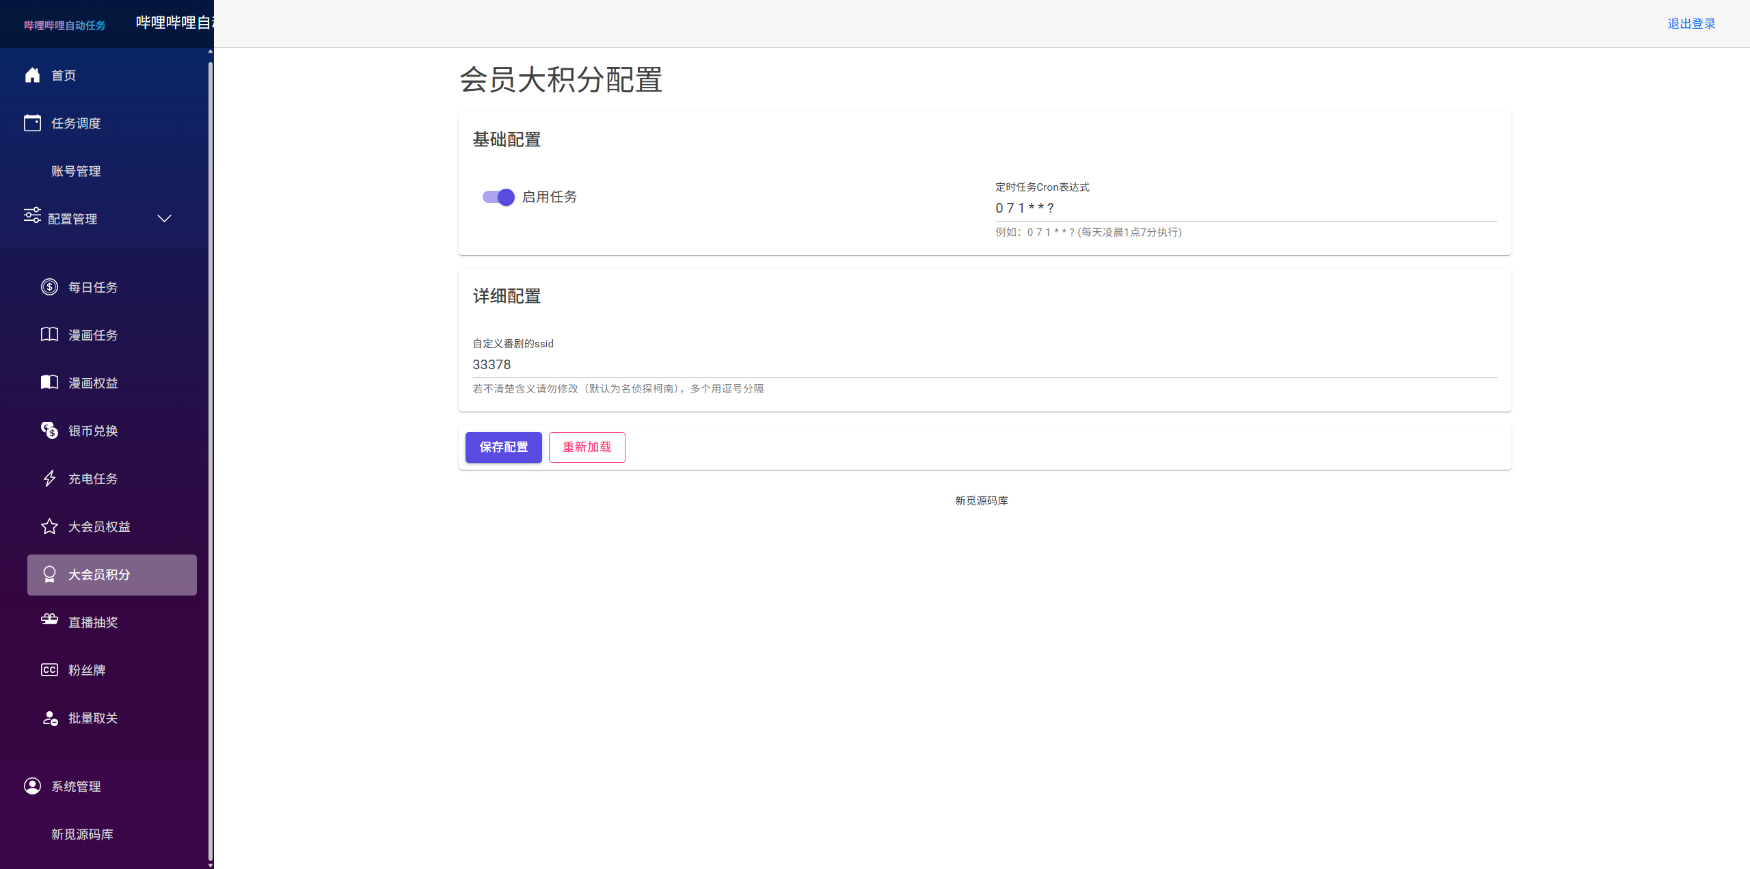Viewport: 1750px width, 869px height.
Task: Click the 首页 home icon
Action: click(x=32, y=75)
